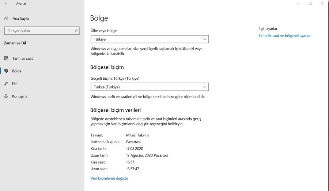Viewport: 329px width, 191px height.
Task: Select Dil in the sidebar
Action: pyautogui.click(x=15, y=84)
